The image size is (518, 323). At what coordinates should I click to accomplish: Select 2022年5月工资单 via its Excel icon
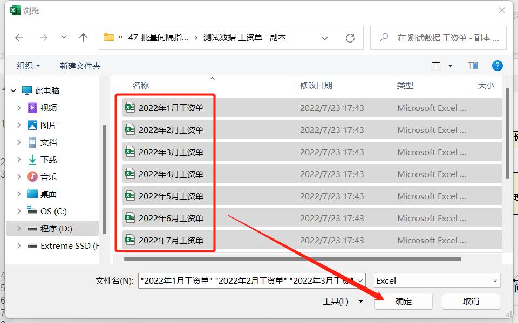pos(129,196)
